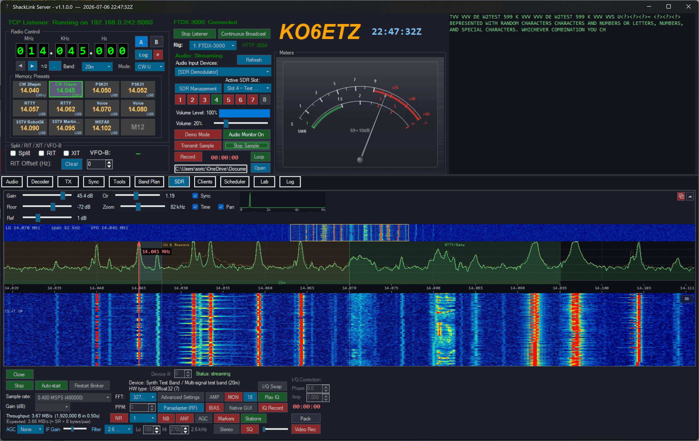
Task: Switch to the Audio tab
Action: (x=12, y=181)
